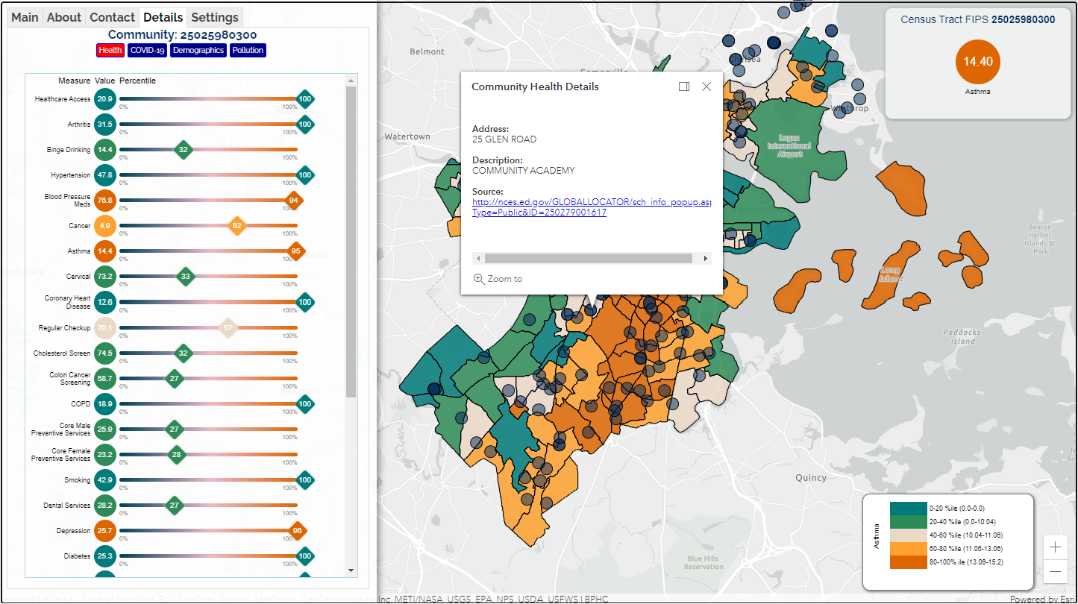Screen dimensions: 1078x604
Task: Click the Healthcare Access value circle 20.9
Action: [105, 99]
